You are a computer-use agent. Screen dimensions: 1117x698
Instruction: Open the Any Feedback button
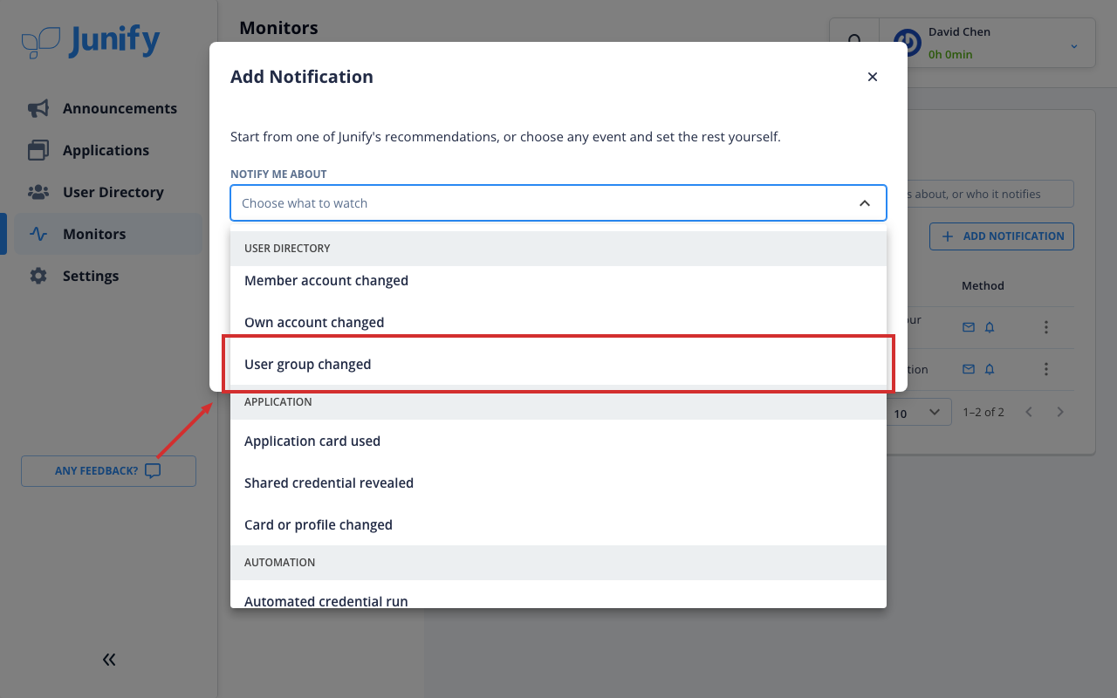pyautogui.click(x=108, y=471)
